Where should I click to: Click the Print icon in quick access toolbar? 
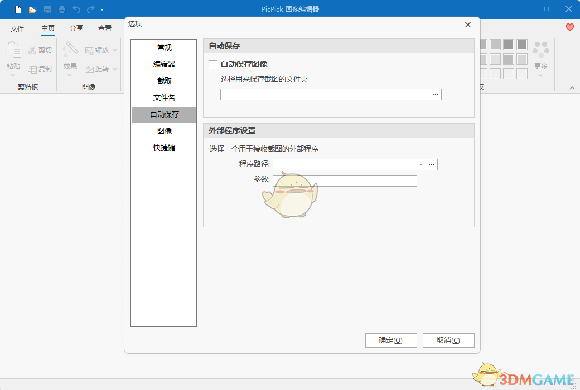coord(61,9)
